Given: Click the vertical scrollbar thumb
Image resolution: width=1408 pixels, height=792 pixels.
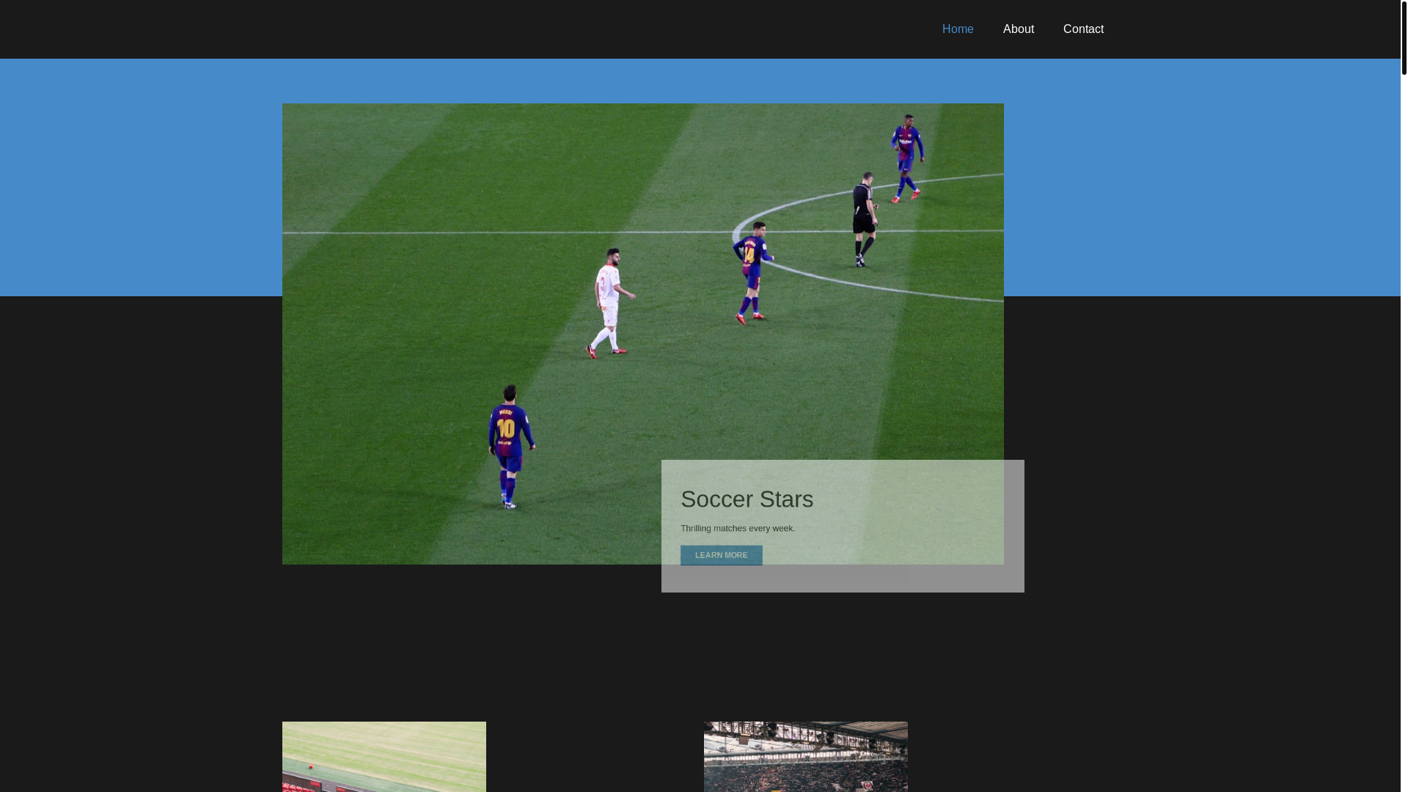Looking at the screenshot, I should click(1404, 37).
